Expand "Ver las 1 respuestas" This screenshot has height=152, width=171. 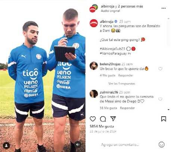(x=122, y=83)
